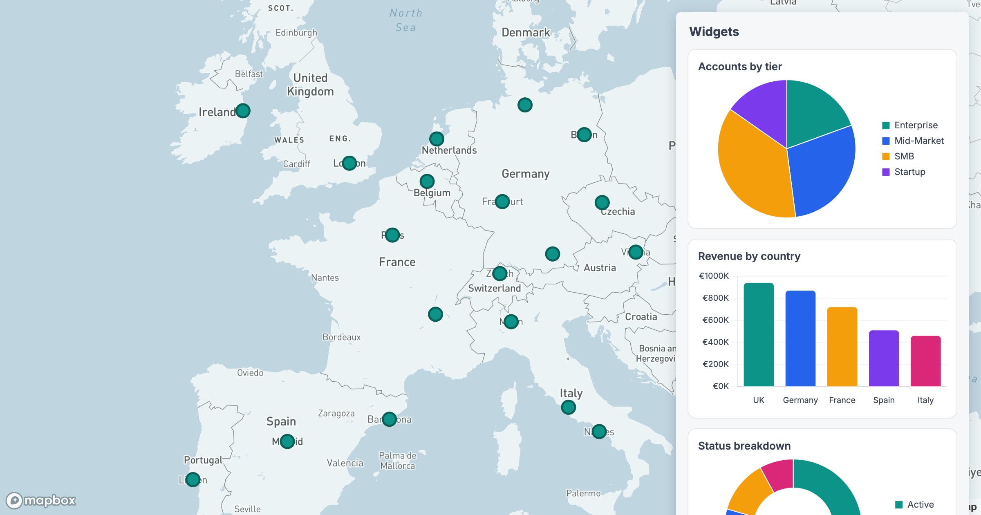
Task: Click marker in northern Germany below Denmark
Action: pyautogui.click(x=525, y=105)
